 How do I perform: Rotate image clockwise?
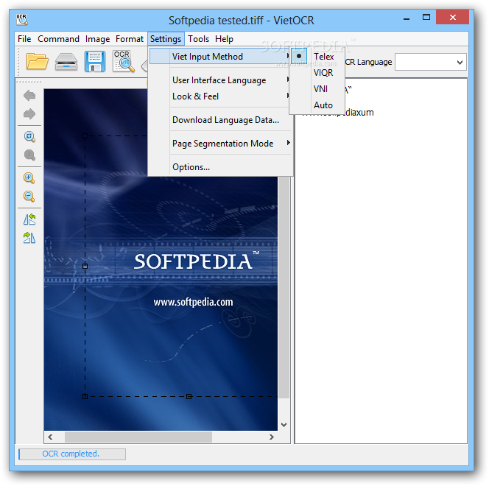point(29,238)
